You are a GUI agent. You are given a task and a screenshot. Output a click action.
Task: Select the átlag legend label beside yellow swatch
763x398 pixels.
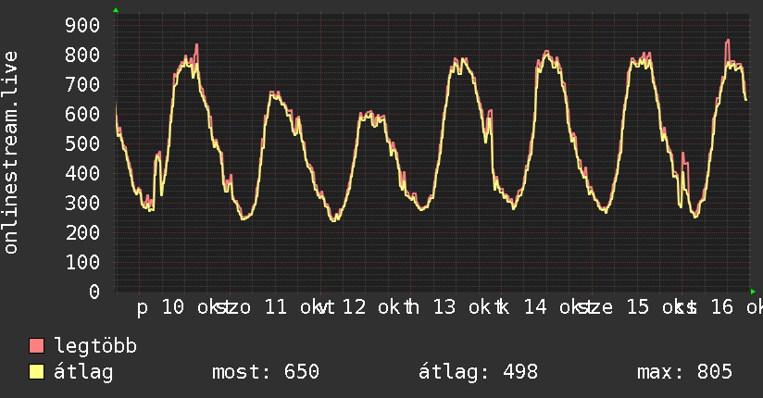(83, 372)
